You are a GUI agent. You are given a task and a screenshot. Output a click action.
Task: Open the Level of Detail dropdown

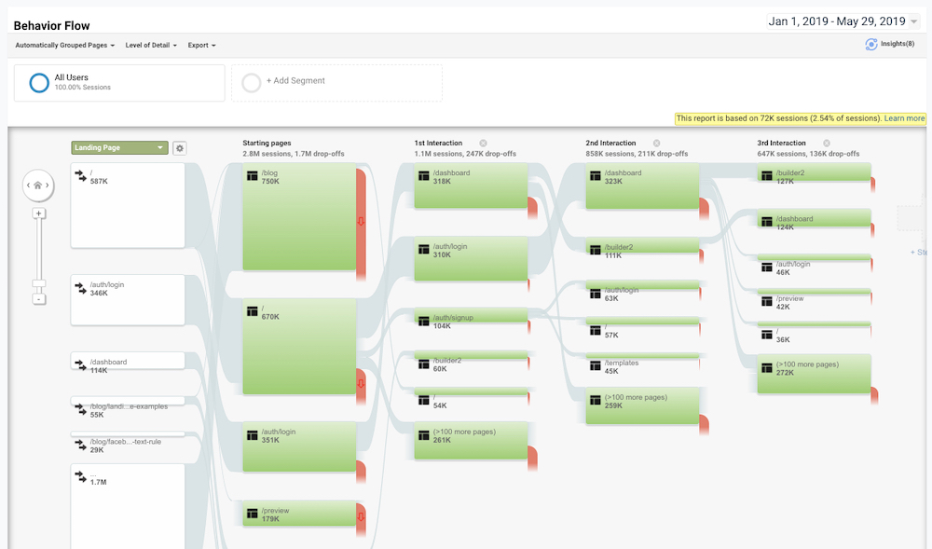[x=150, y=44]
